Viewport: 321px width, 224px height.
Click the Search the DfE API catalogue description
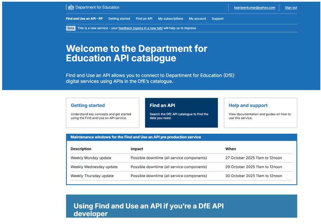[x=179, y=116]
